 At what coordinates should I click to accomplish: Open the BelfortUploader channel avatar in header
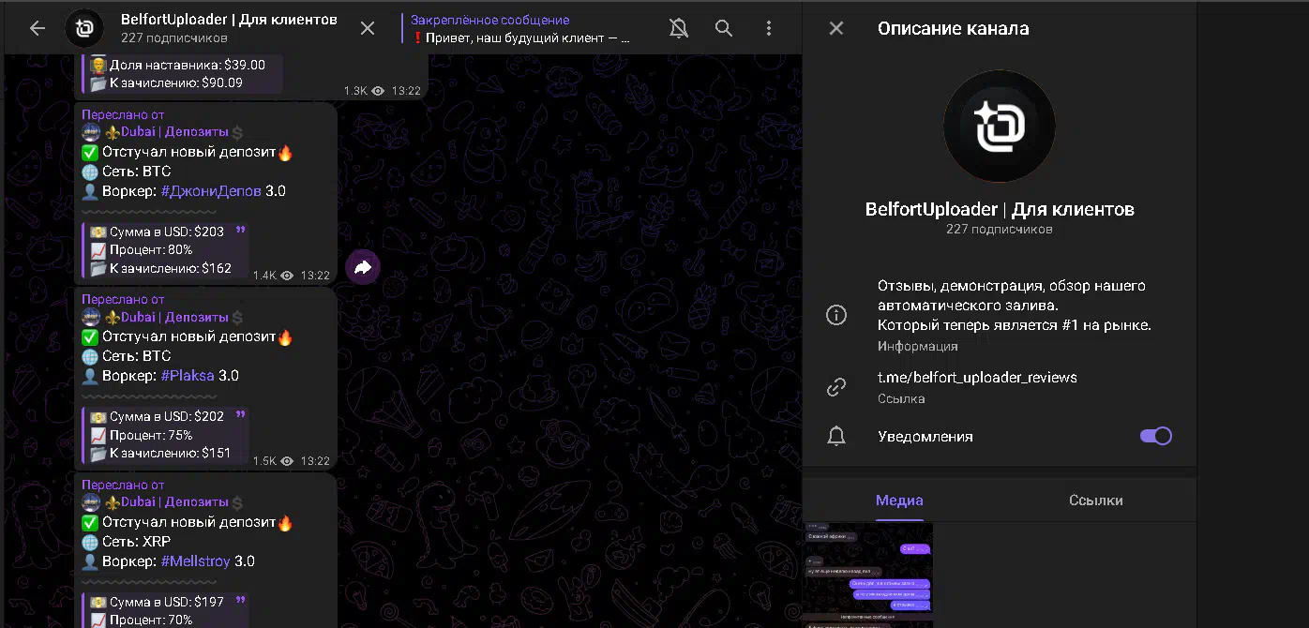85,28
